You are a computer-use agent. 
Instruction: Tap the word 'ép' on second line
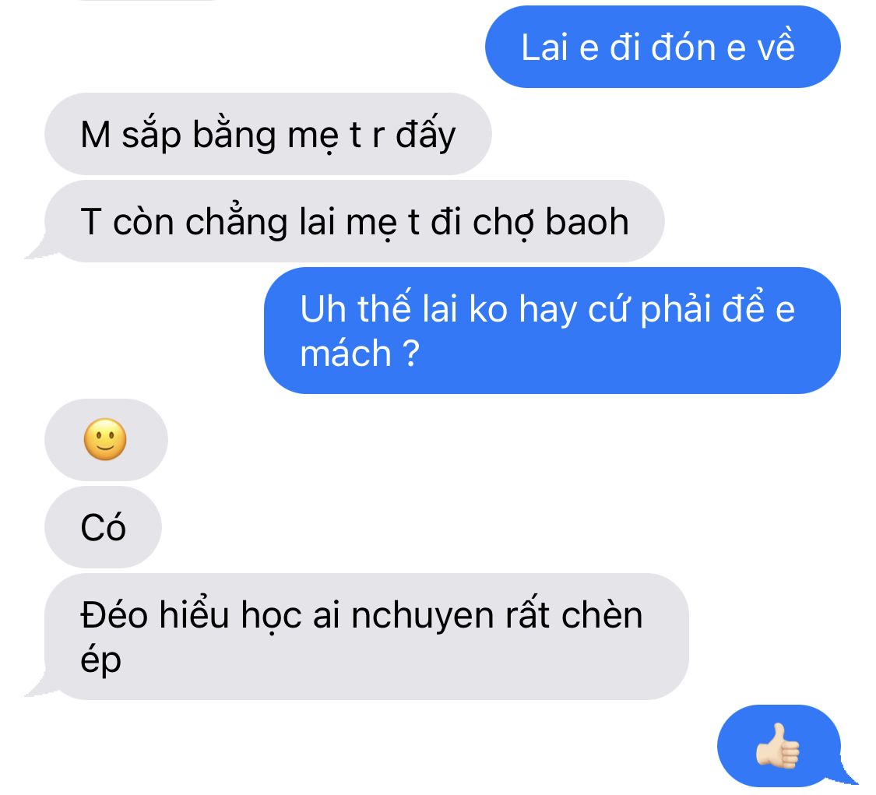click(100, 661)
